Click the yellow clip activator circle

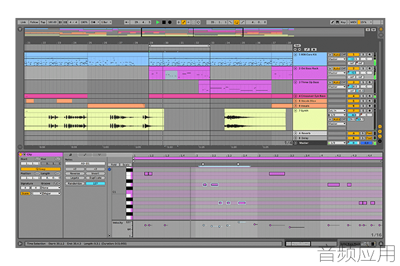click(x=21, y=154)
